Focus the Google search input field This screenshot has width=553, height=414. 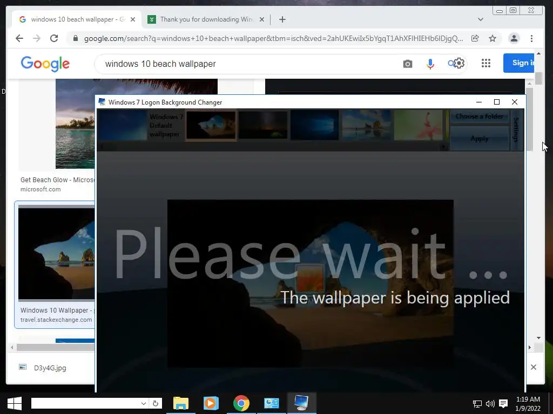(247, 64)
